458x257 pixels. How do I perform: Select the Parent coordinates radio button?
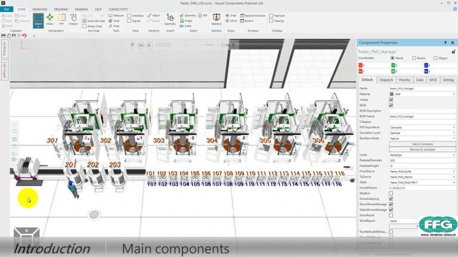coord(414,58)
